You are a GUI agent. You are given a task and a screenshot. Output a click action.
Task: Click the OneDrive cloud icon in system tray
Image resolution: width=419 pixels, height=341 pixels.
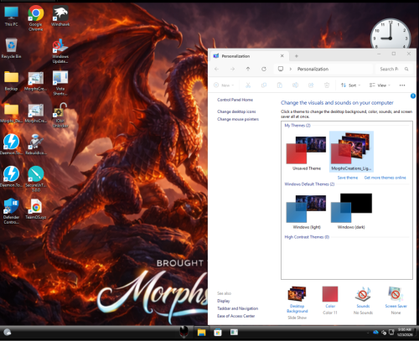375,332
